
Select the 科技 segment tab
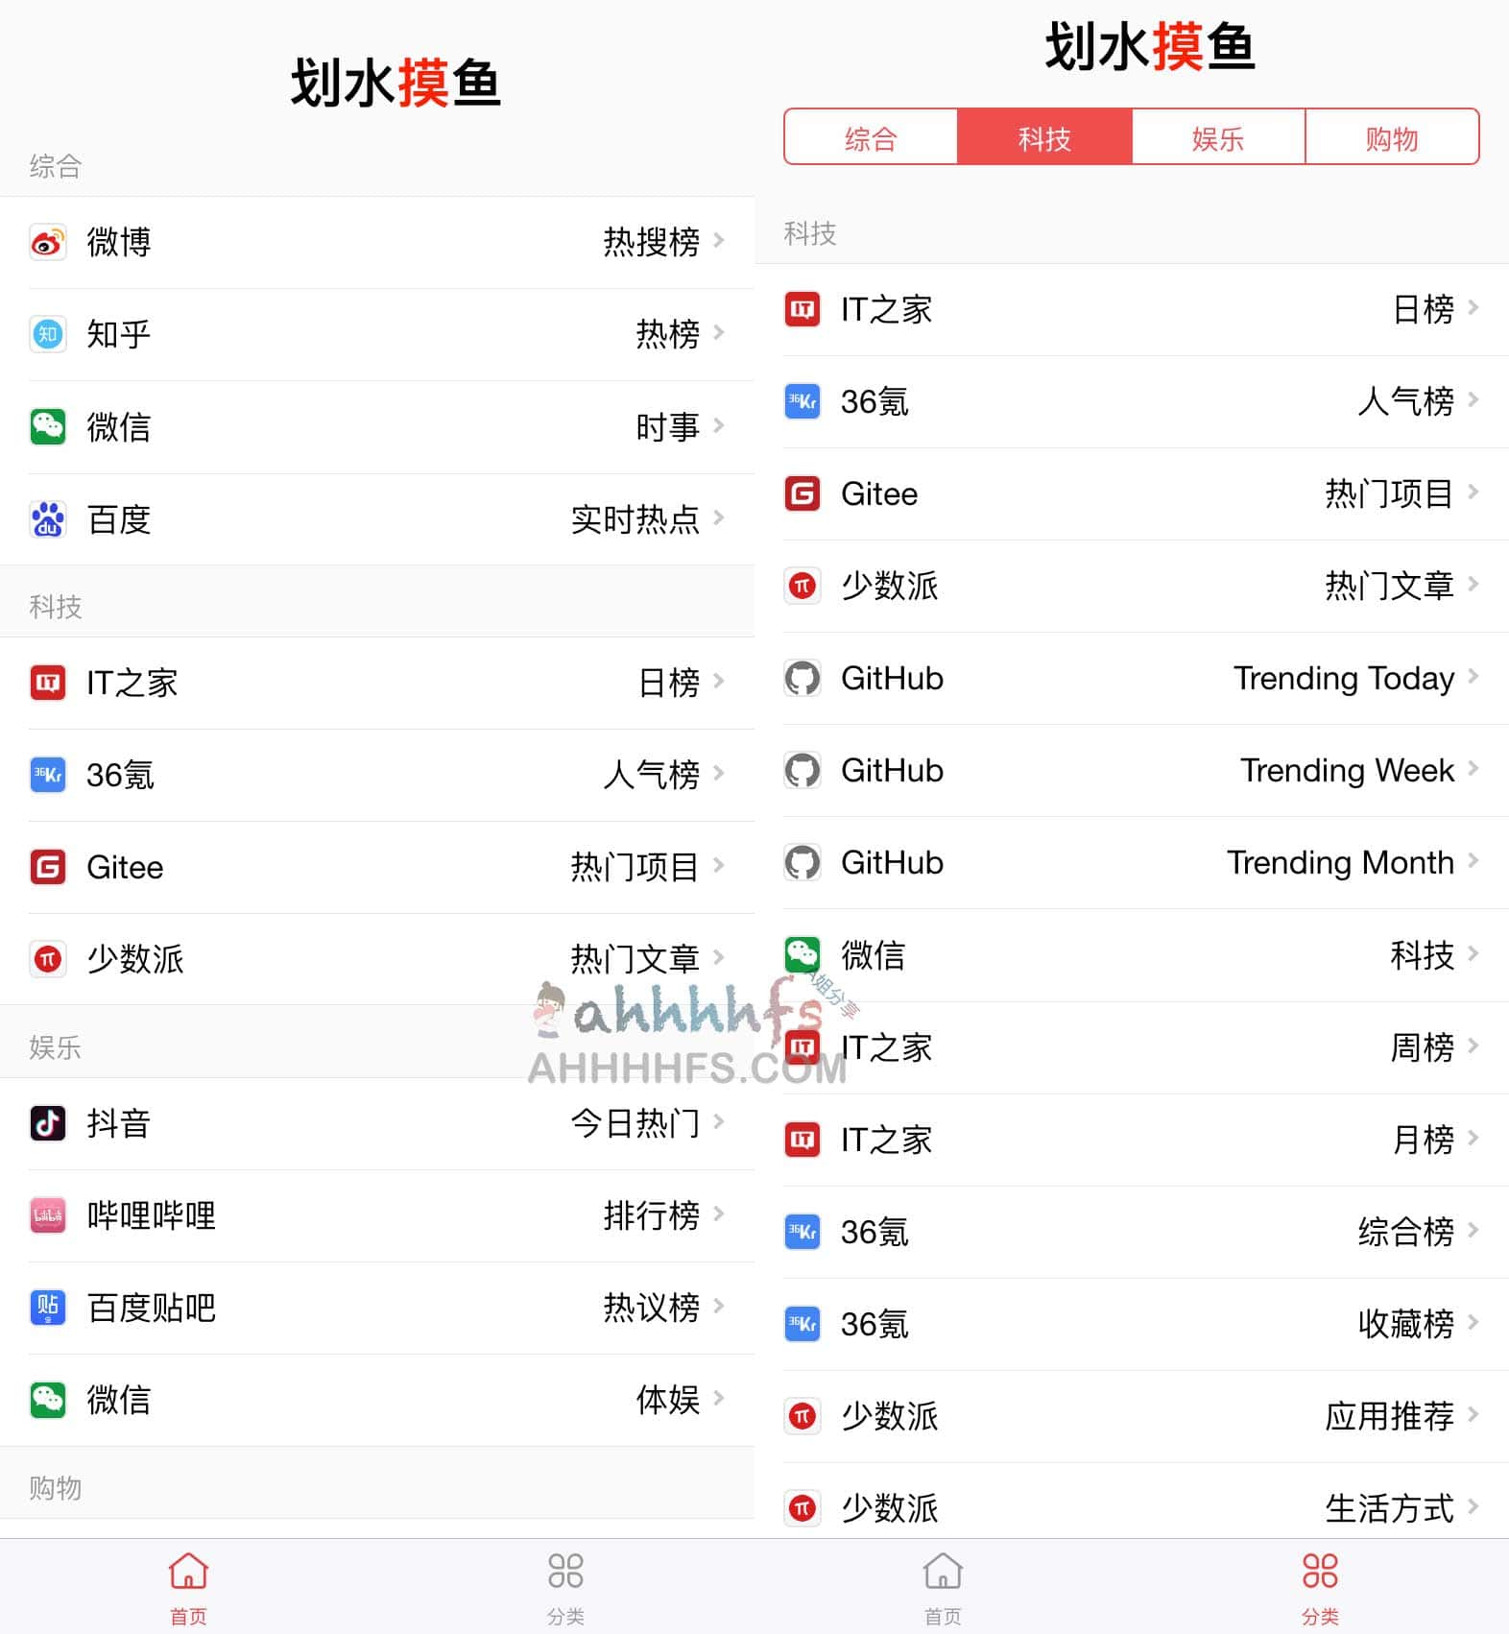(x=1044, y=137)
